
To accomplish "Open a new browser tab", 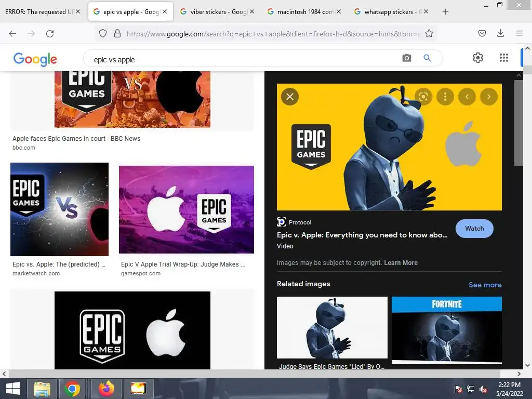I will [445, 12].
